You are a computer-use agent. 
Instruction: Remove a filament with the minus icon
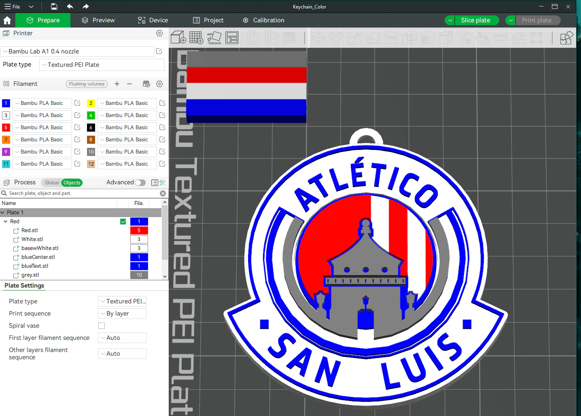tap(129, 84)
